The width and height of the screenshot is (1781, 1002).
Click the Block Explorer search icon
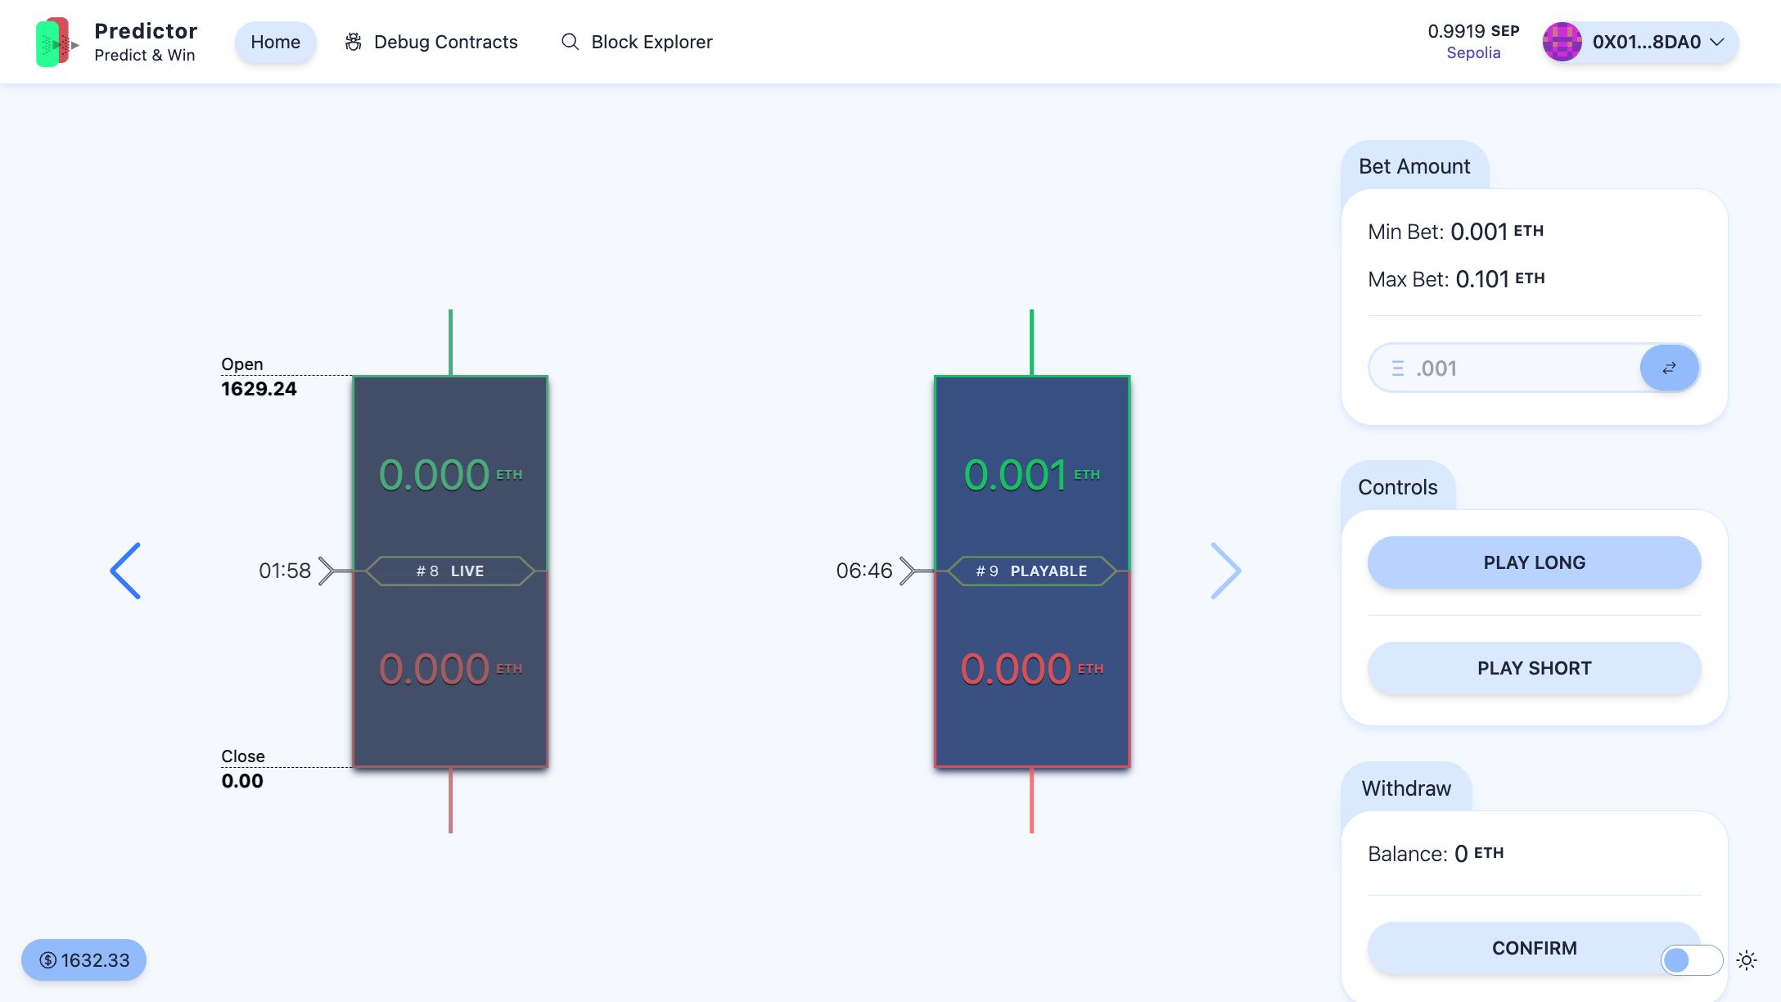[570, 42]
